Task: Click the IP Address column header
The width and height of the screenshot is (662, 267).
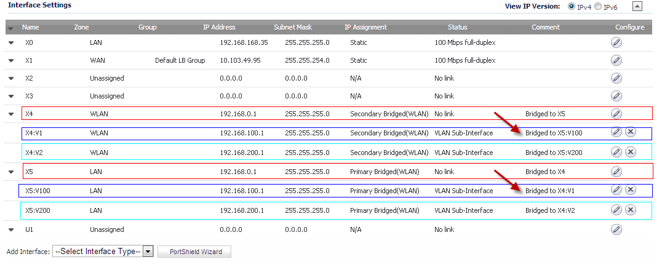Action: [x=219, y=27]
